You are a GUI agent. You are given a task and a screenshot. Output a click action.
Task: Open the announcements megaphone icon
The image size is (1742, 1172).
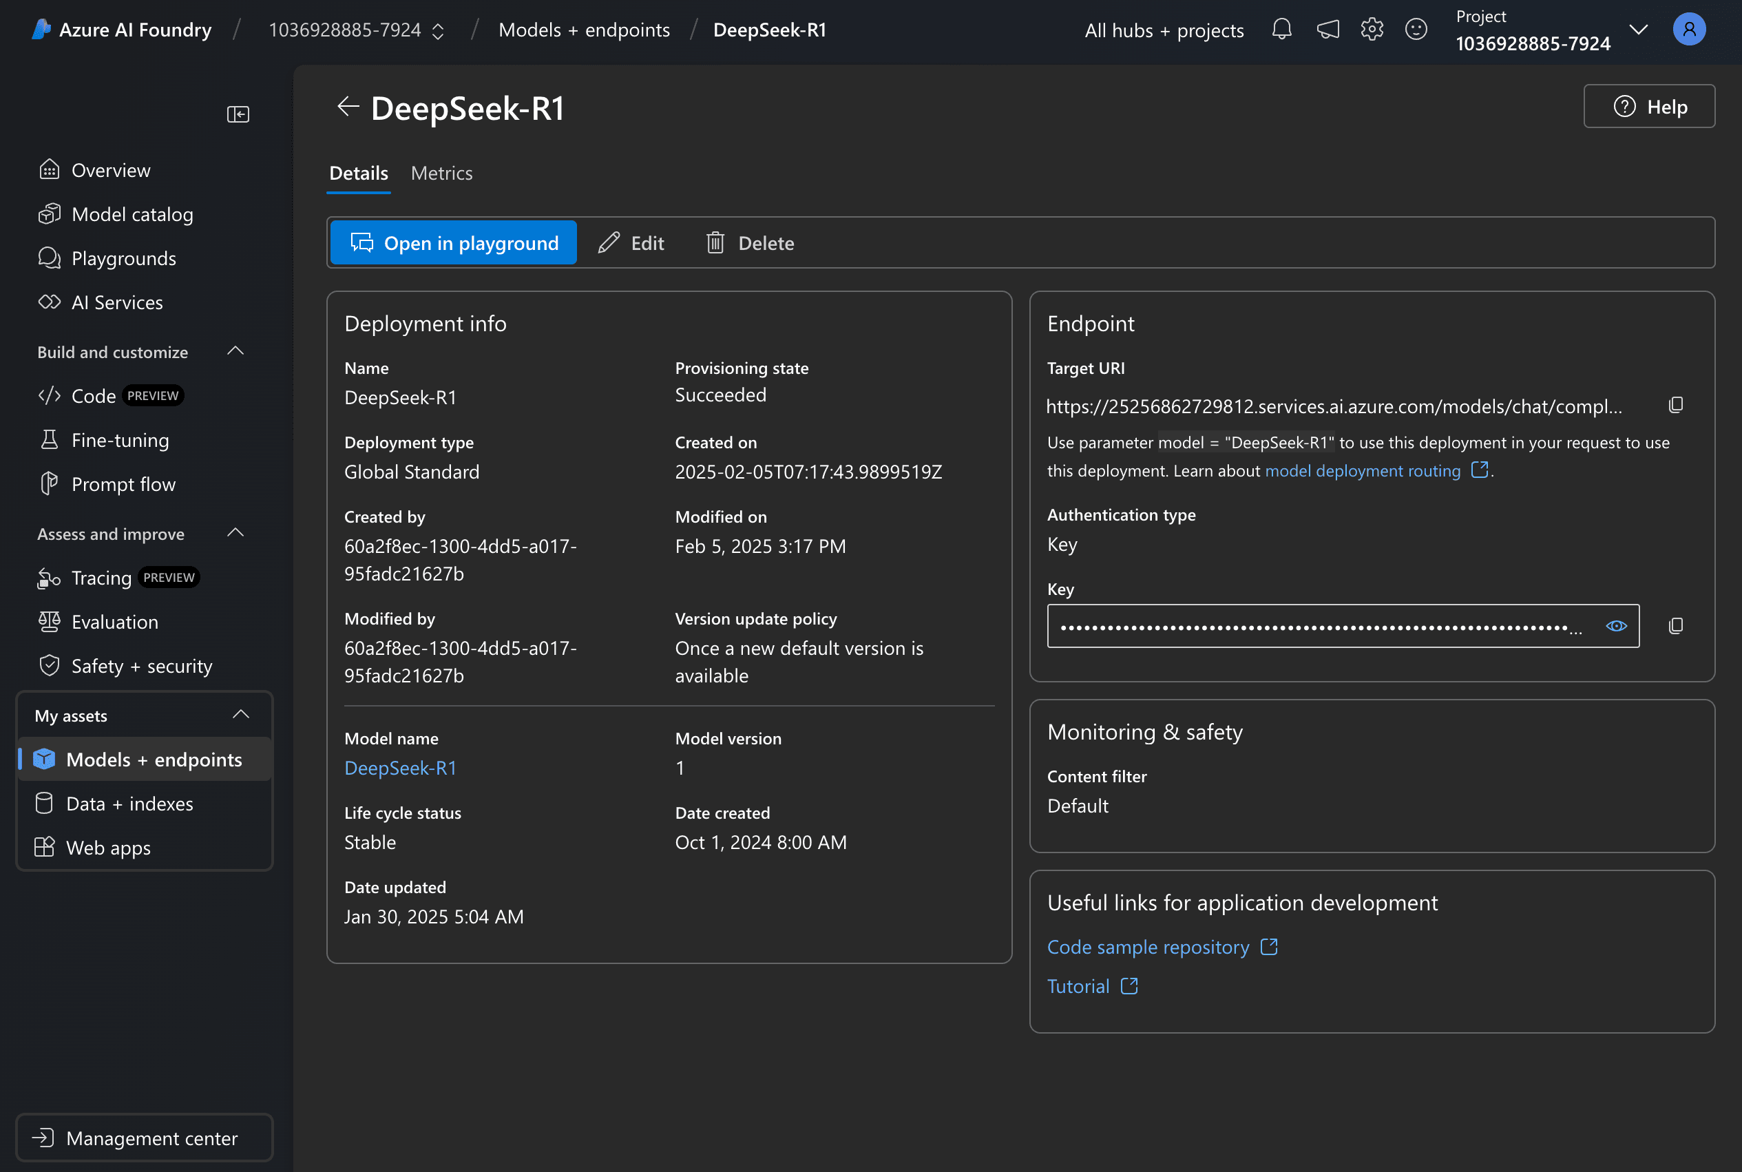coord(1328,30)
